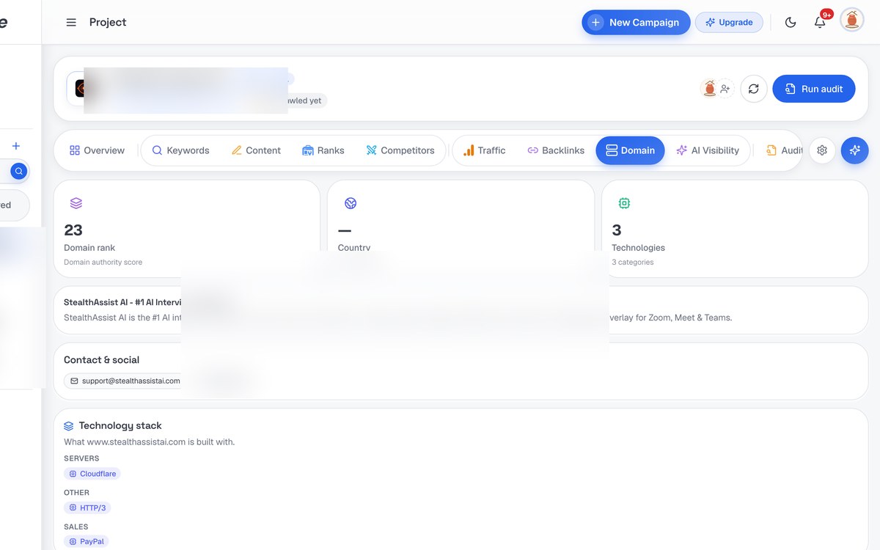Click the sidebar search icon
This screenshot has height=550, width=880.
(x=19, y=172)
